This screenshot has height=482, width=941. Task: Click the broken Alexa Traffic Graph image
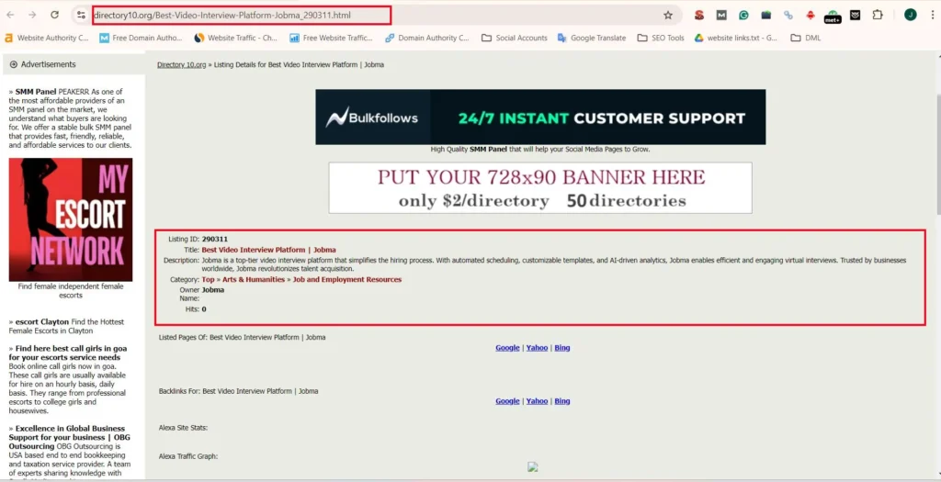(x=532, y=467)
